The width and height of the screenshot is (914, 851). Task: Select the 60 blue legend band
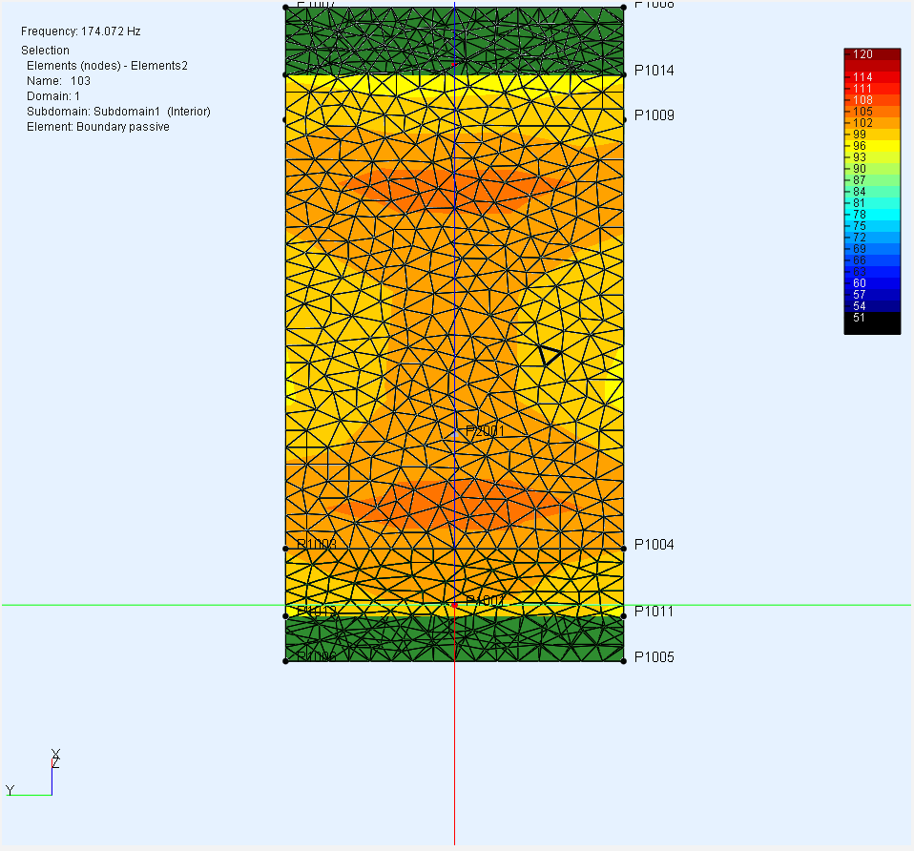(871, 283)
